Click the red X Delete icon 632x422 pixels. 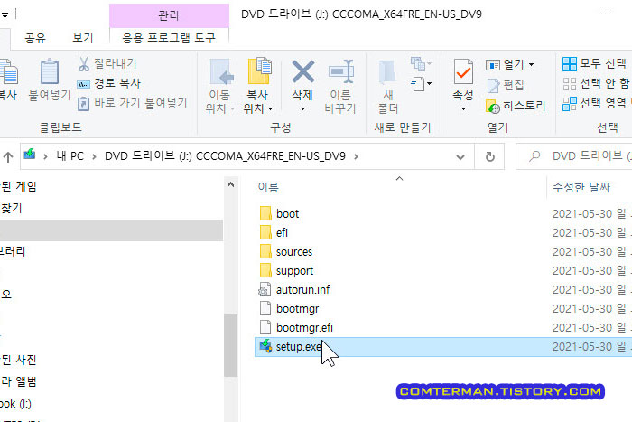click(303, 71)
